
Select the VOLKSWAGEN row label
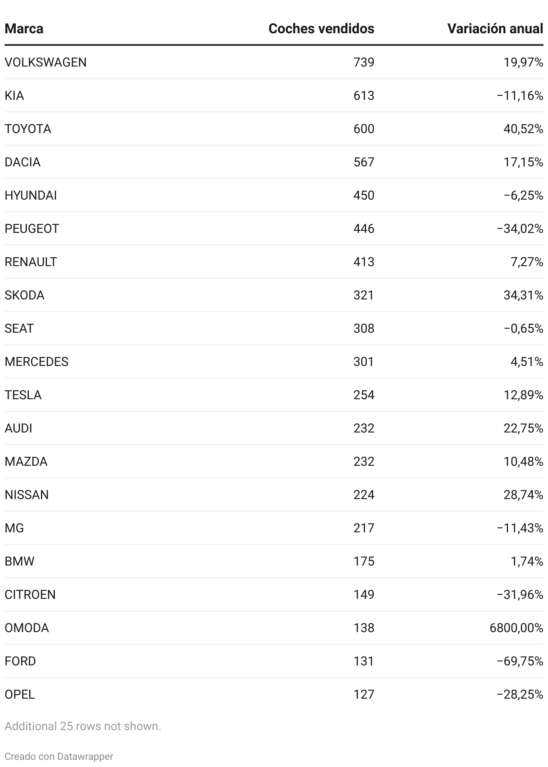point(45,62)
